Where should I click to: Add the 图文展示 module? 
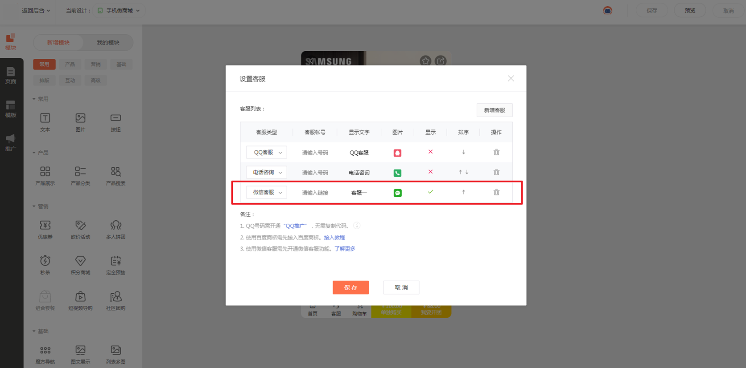pos(80,355)
